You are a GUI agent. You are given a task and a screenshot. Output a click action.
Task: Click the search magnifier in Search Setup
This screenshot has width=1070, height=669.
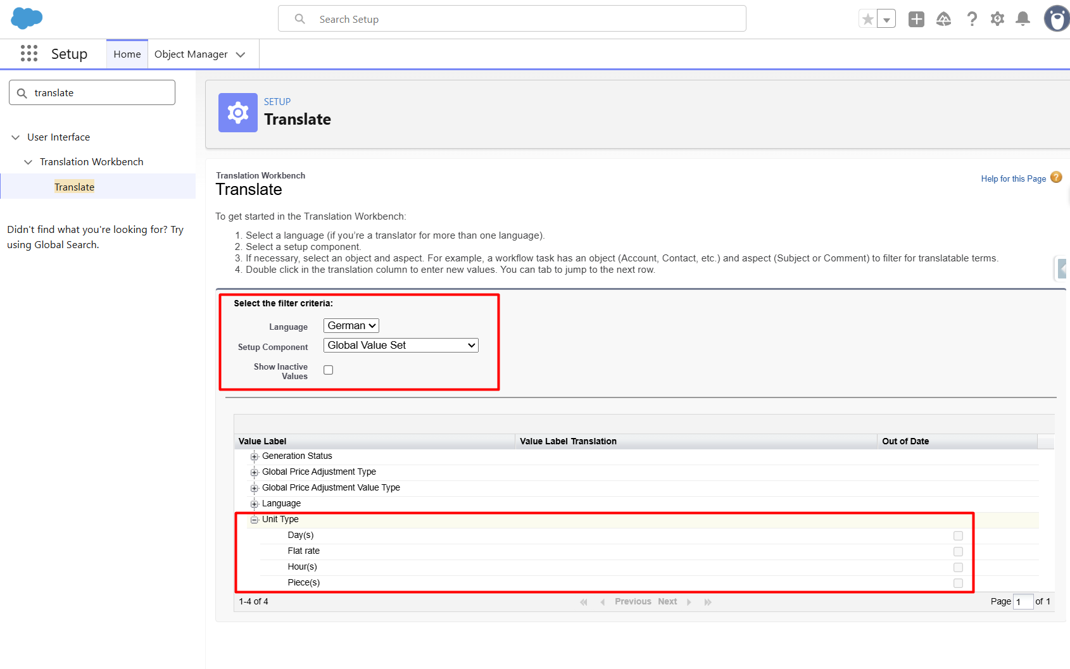pyautogui.click(x=300, y=19)
